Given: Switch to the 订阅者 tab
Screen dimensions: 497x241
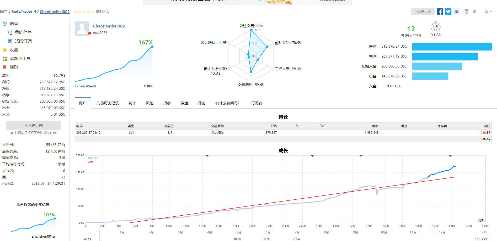Looking at the screenshot, I should coord(256,103).
